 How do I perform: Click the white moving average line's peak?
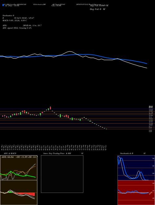(x=70, y=51)
